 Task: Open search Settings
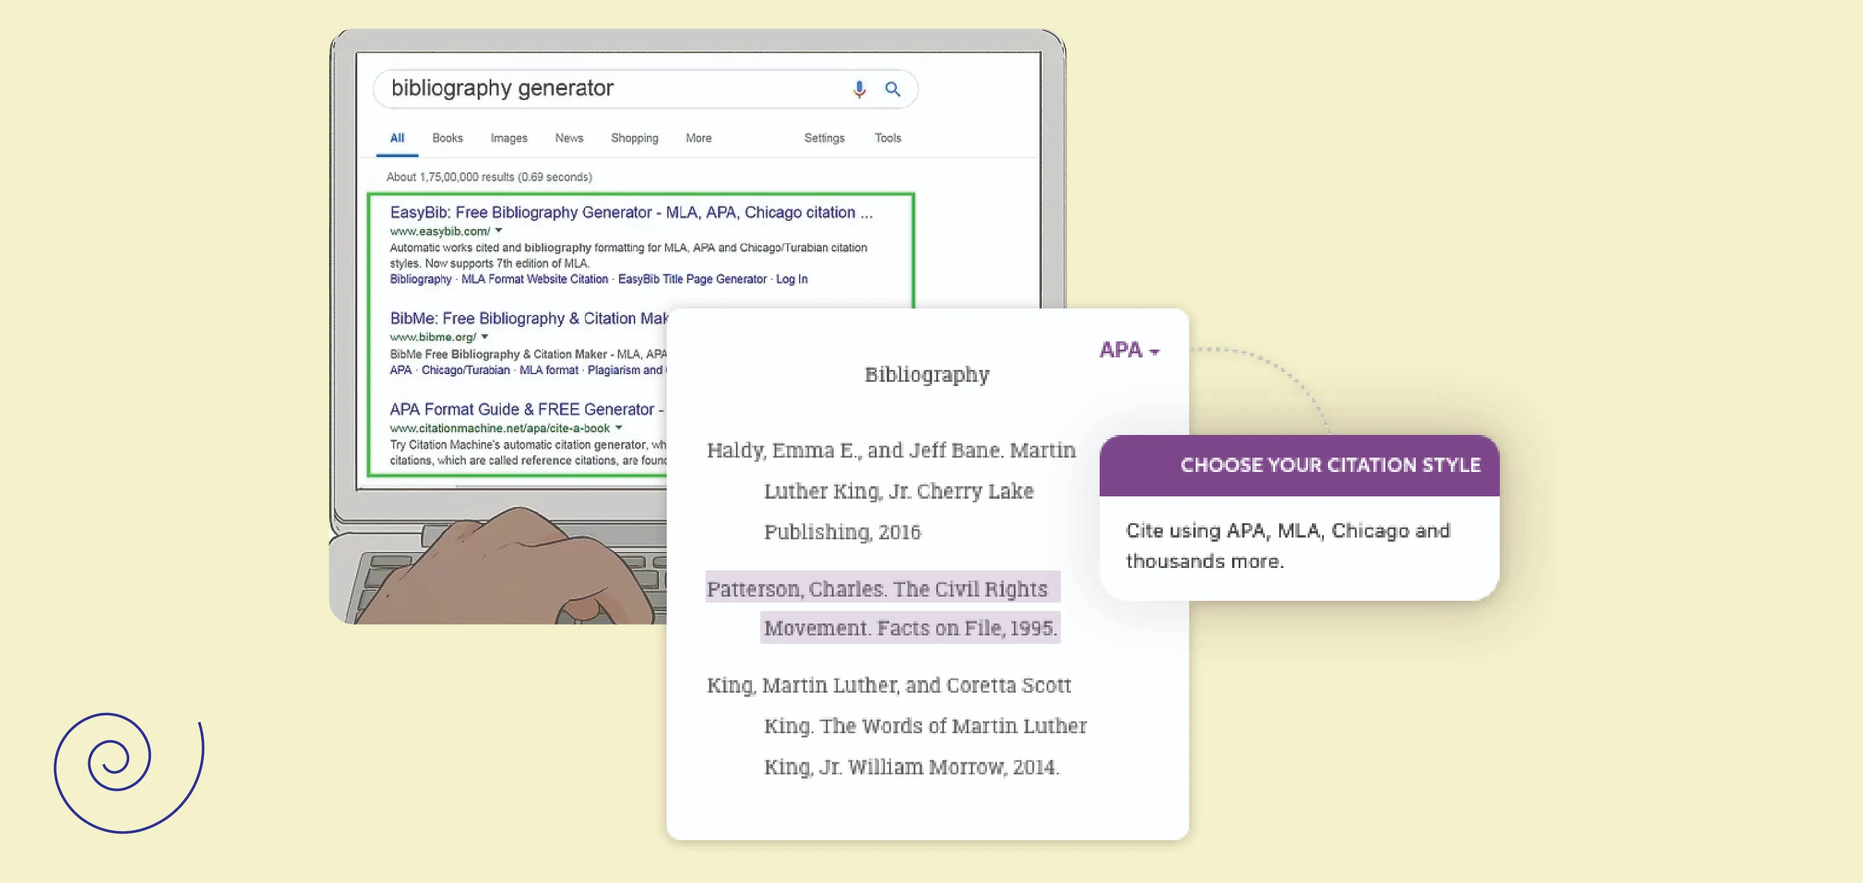coord(824,137)
